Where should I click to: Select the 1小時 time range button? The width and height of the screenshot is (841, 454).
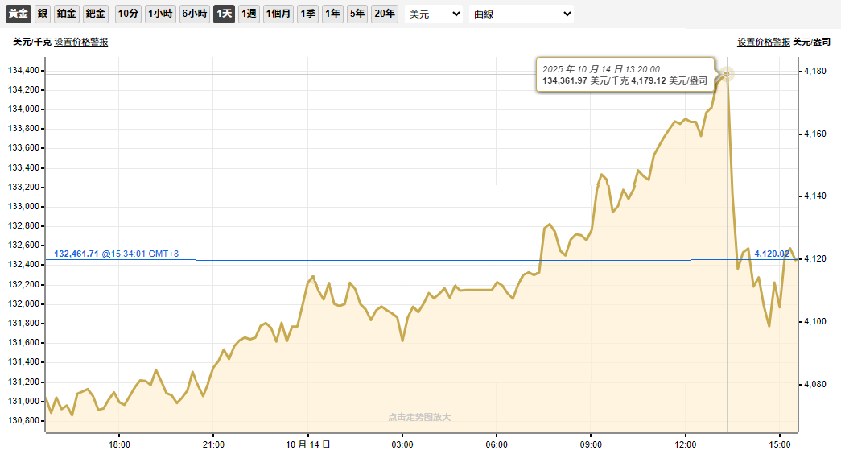click(x=160, y=14)
